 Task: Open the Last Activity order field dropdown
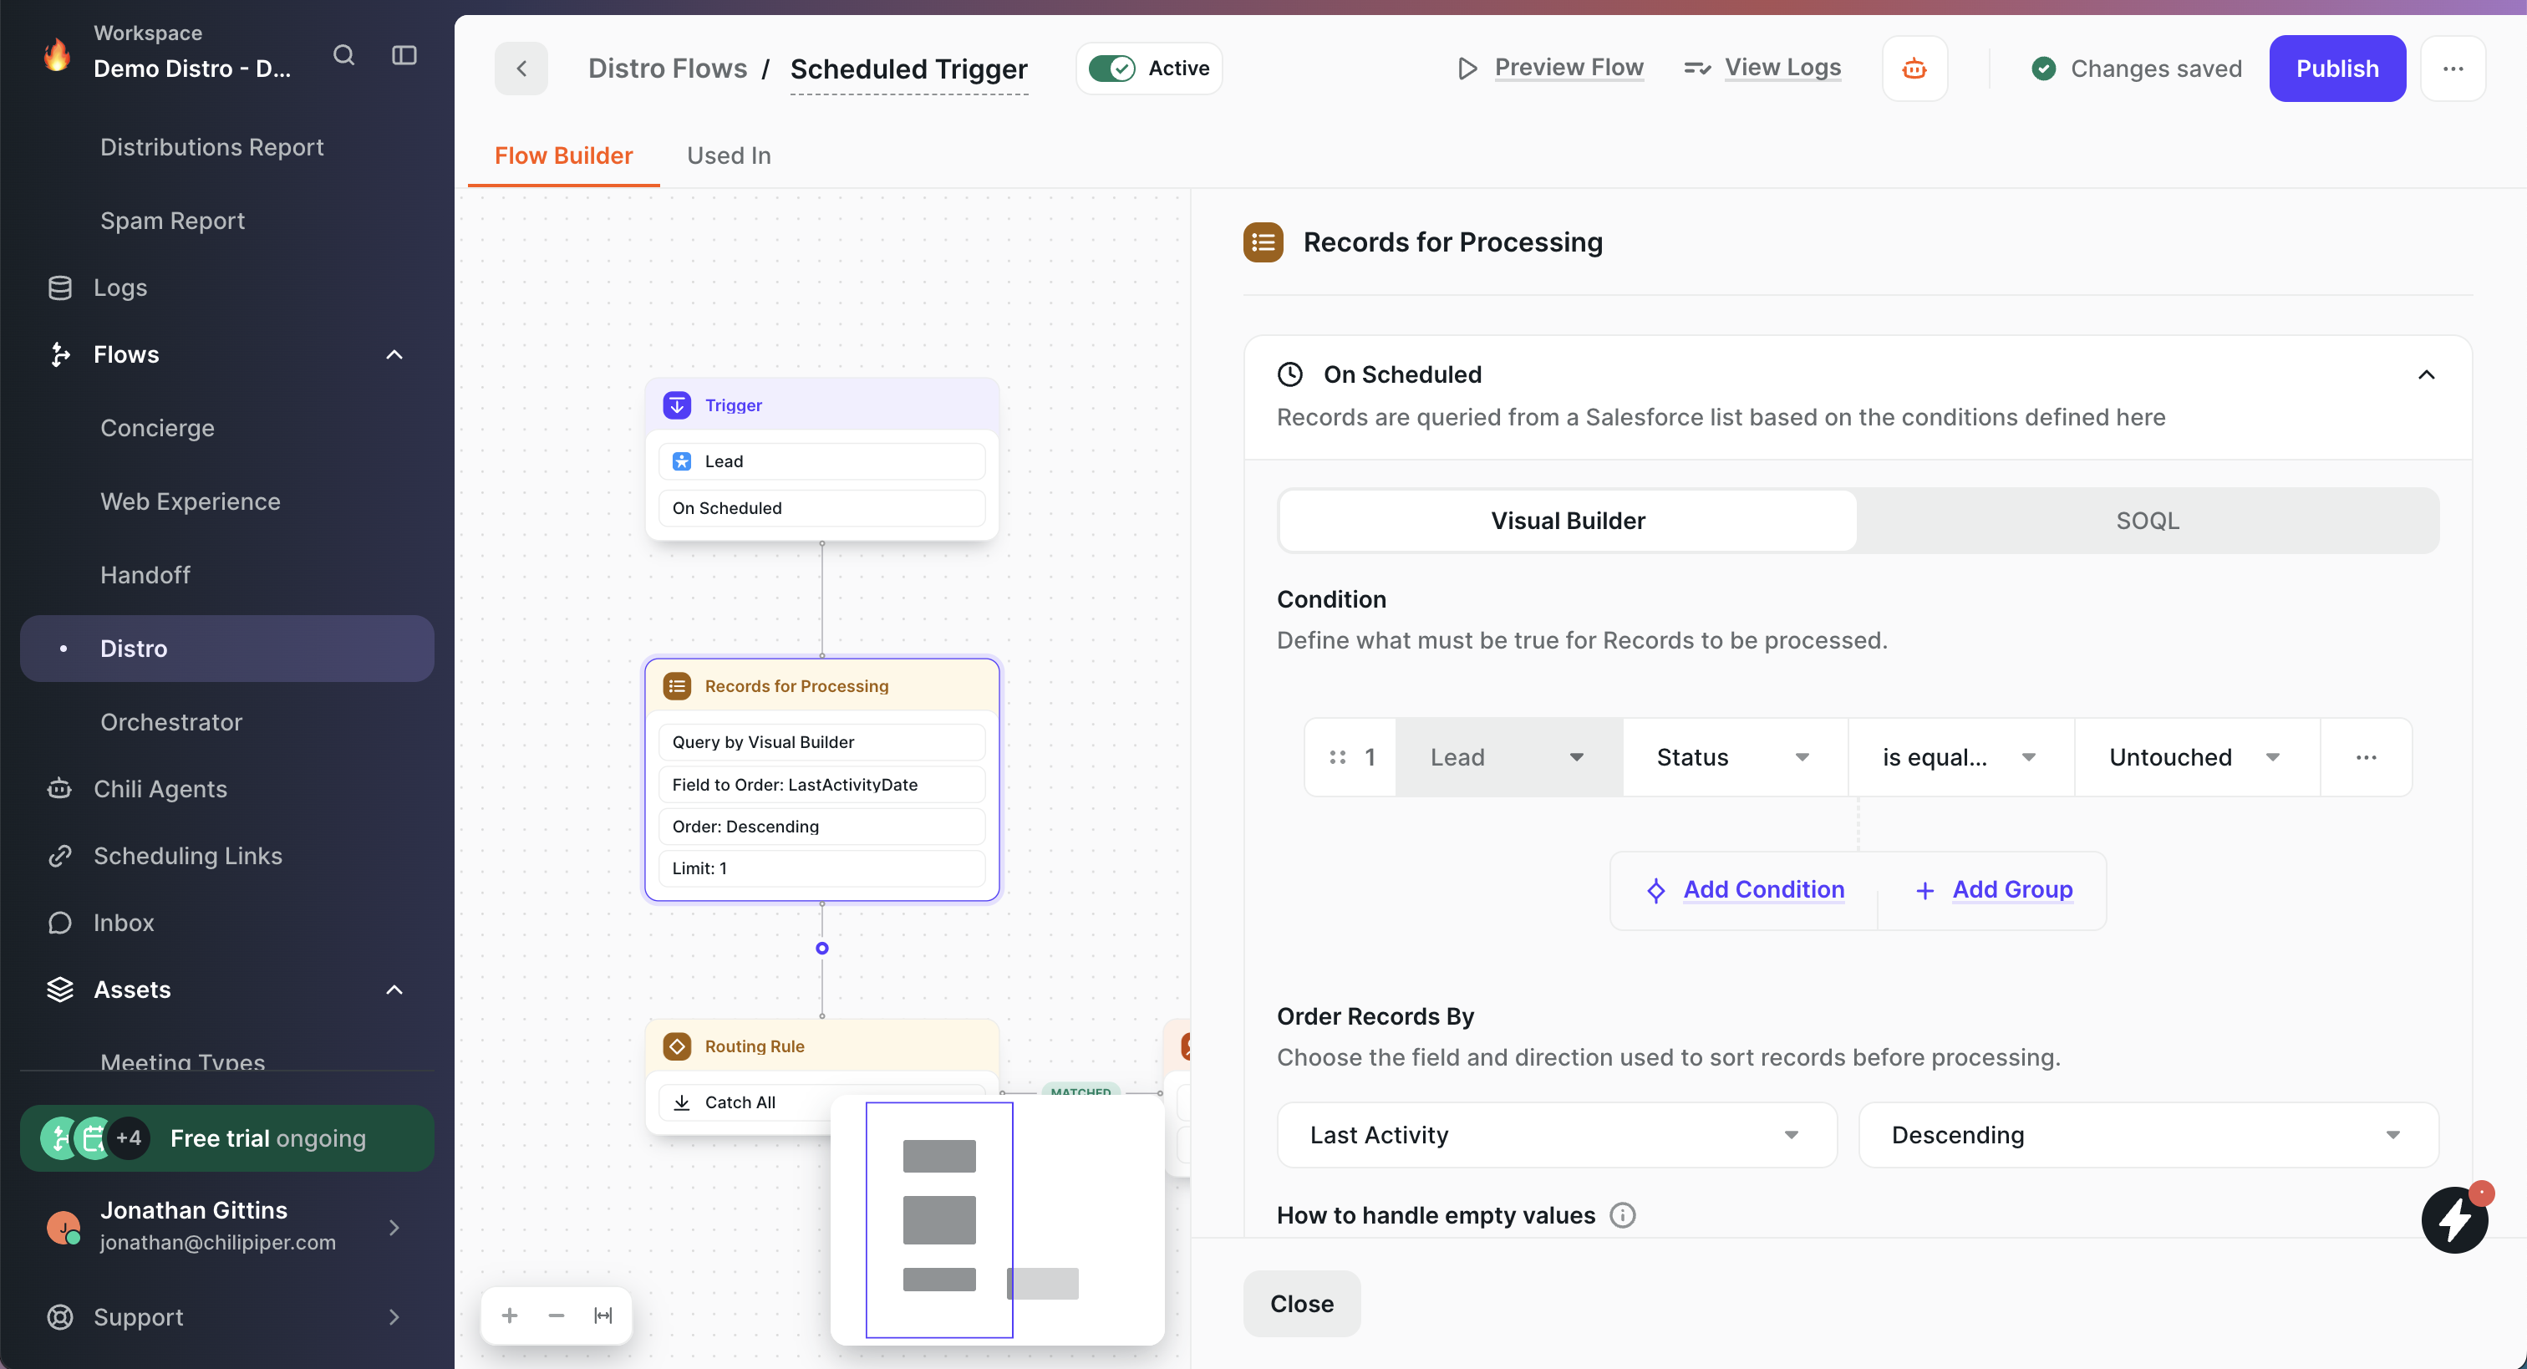pos(1556,1134)
